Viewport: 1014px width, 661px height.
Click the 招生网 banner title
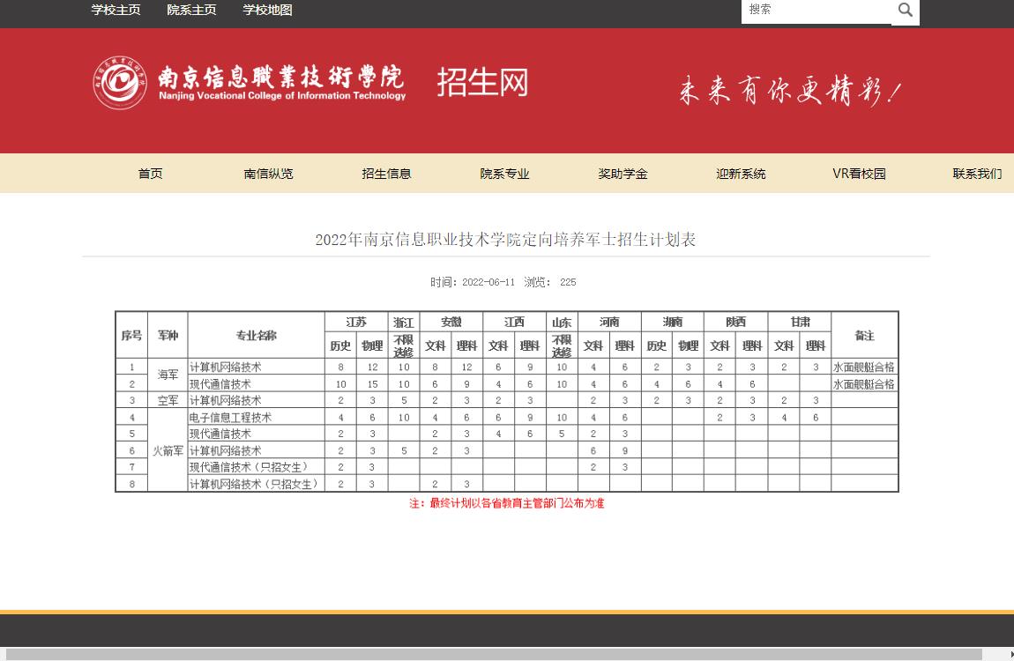pos(482,83)
